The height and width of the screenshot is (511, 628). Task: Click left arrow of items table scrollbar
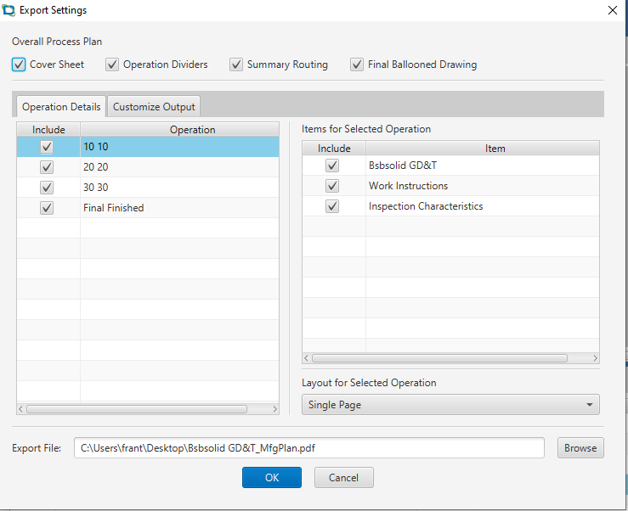307,358
